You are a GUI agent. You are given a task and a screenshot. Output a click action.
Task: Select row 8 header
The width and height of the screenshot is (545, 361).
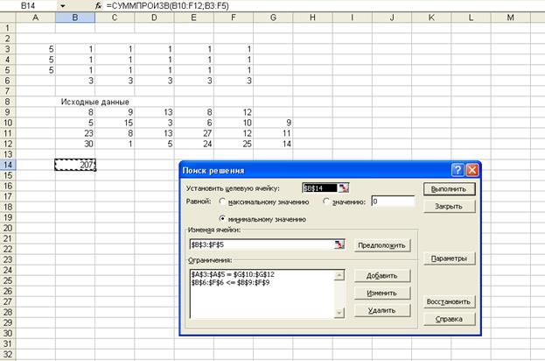8,102
